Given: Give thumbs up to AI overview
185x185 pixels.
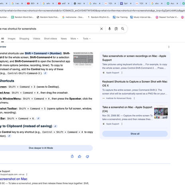Looking at the screenshot, I should (x=80, y=156).
